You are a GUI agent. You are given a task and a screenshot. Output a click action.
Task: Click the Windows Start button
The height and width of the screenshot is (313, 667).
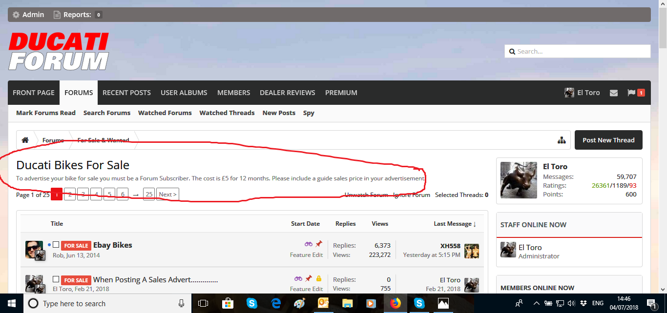(x=11, y=303)
